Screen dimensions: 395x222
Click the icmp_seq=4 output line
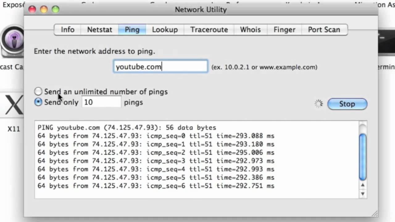156,169
